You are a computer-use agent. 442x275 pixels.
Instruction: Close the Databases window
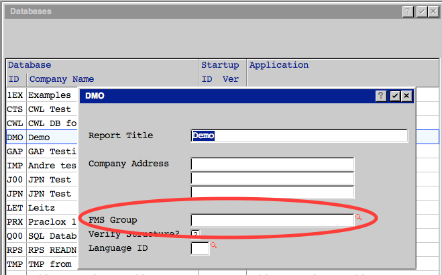point(433,11)
